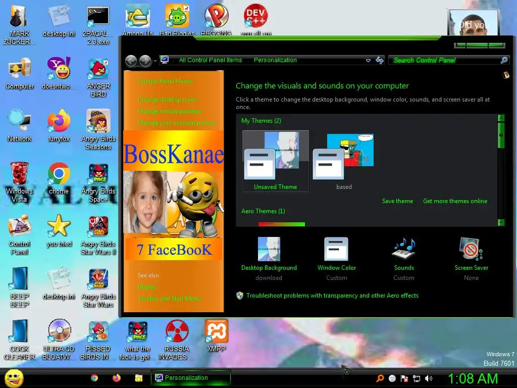Viewport: 517px width, 388px height.
Task: Open Control Panel Home link
Action: [165, 81]
